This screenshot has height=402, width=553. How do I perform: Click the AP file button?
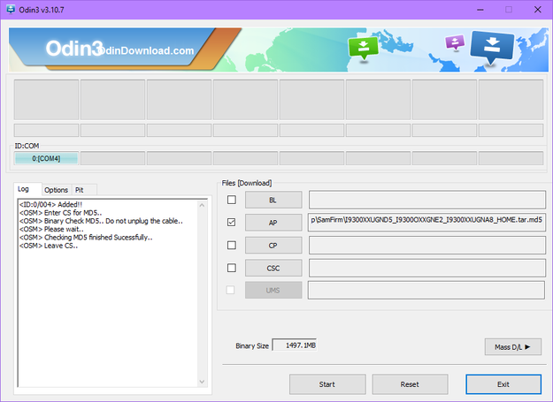pos(273,223)
